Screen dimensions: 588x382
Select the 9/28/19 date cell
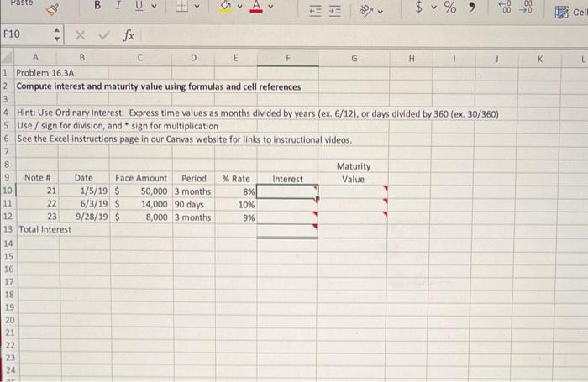(x=84, y=217)
